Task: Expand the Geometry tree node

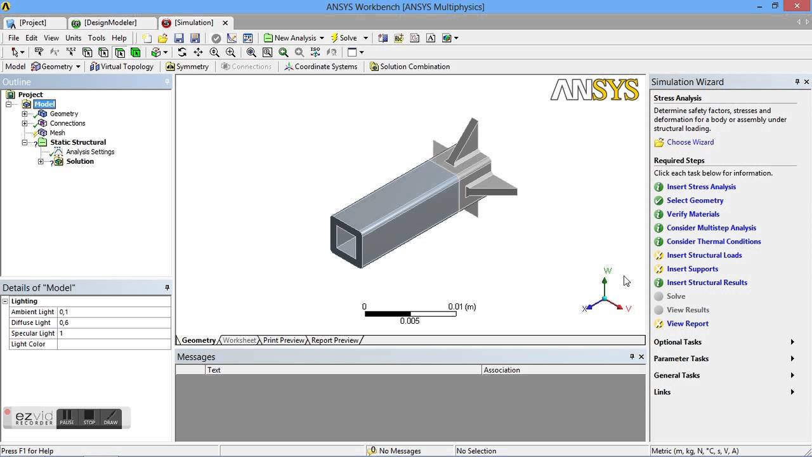Action: coord(25,114)
